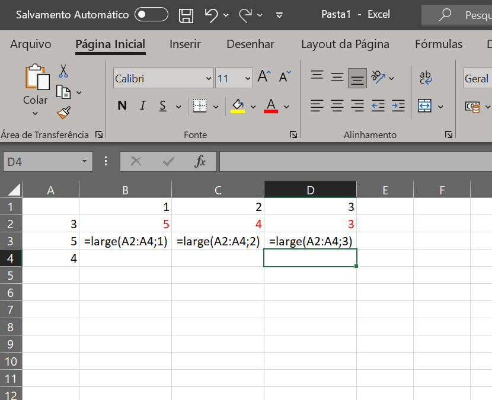Apply the yellow fill color bucket

(238, 106)
